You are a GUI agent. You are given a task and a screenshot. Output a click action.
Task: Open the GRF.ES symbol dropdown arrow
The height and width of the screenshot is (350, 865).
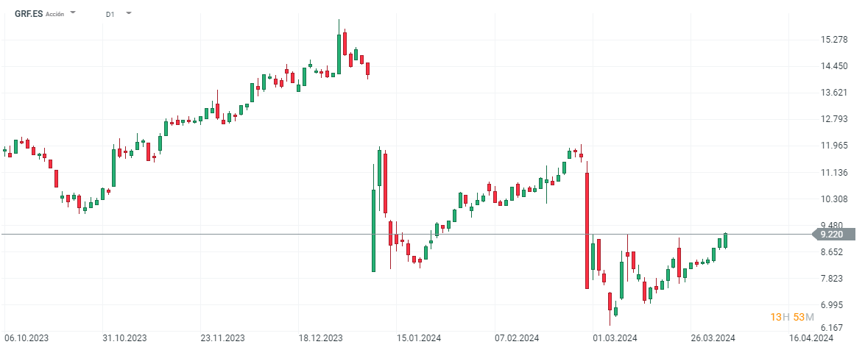pyautogui.click(x=73, y=13)
